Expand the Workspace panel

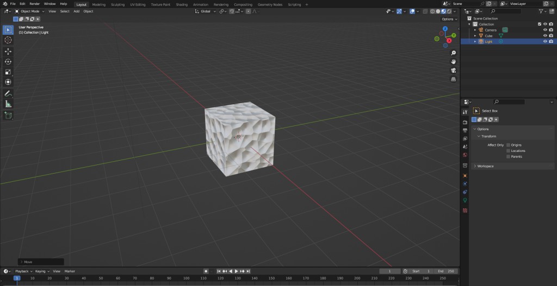485,166
